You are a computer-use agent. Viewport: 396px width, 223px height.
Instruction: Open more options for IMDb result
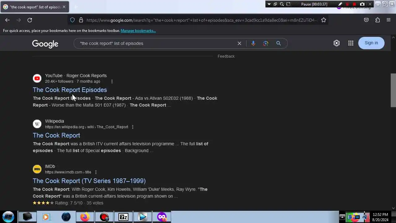[96, 172]
